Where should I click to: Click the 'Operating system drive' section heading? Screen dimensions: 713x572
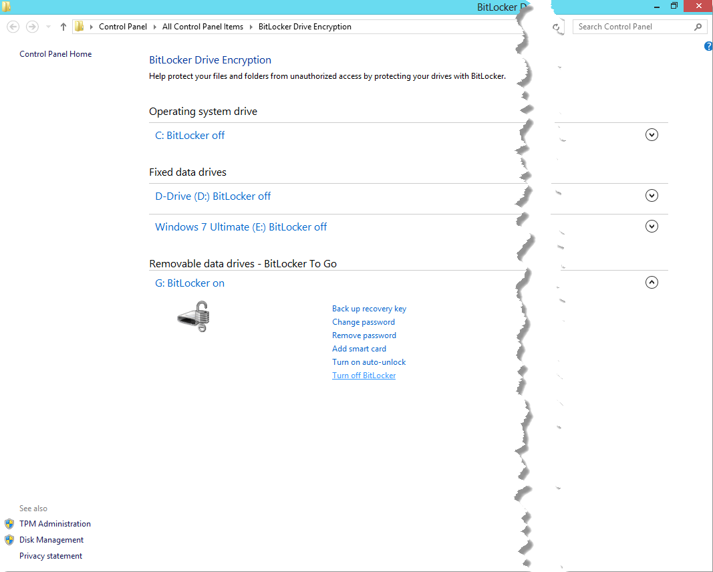(x=202, y=112)
